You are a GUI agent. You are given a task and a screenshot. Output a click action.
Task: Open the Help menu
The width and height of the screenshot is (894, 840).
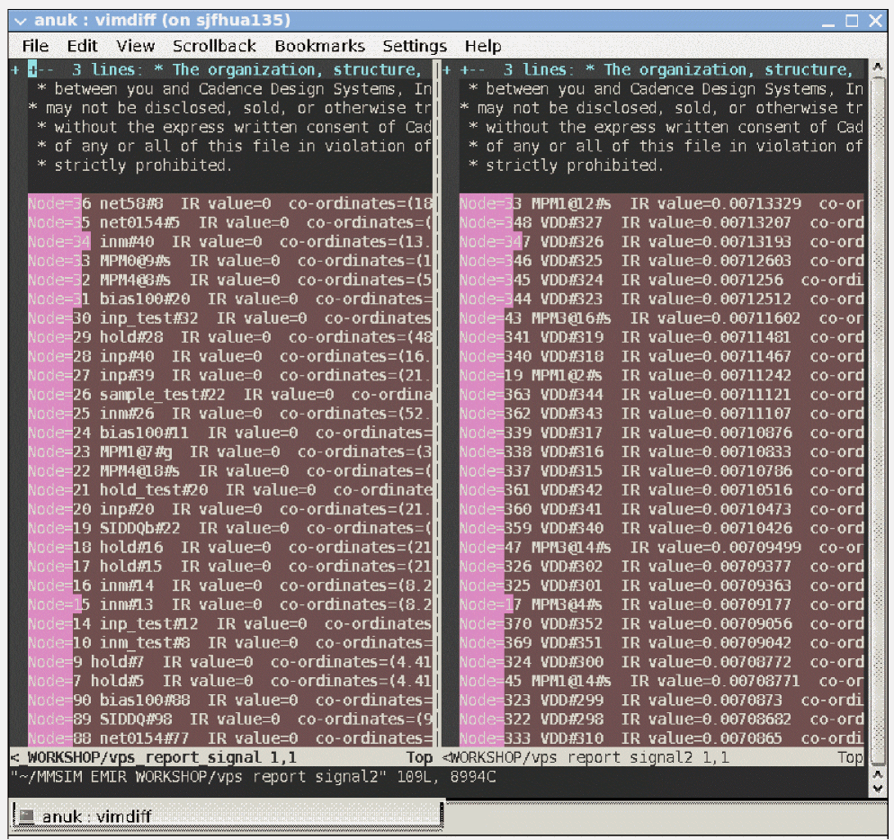(483, 46)
